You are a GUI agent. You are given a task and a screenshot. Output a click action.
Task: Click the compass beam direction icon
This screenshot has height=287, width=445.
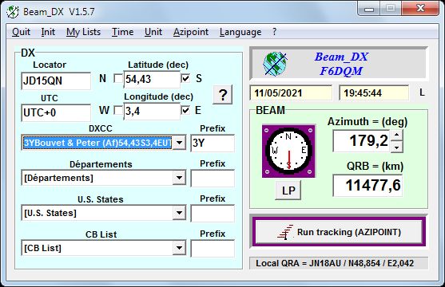[x=288, y=151]
